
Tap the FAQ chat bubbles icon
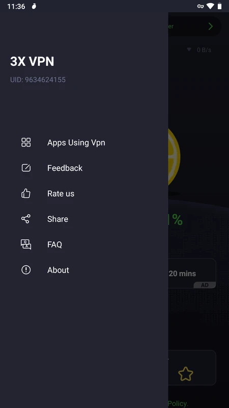pos(26,244)
